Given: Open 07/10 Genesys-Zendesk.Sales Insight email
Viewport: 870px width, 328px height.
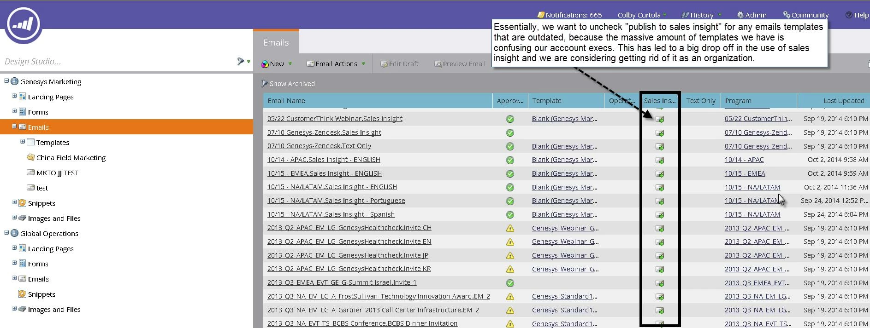Looking at the screenshot, I should click(324, 132).
